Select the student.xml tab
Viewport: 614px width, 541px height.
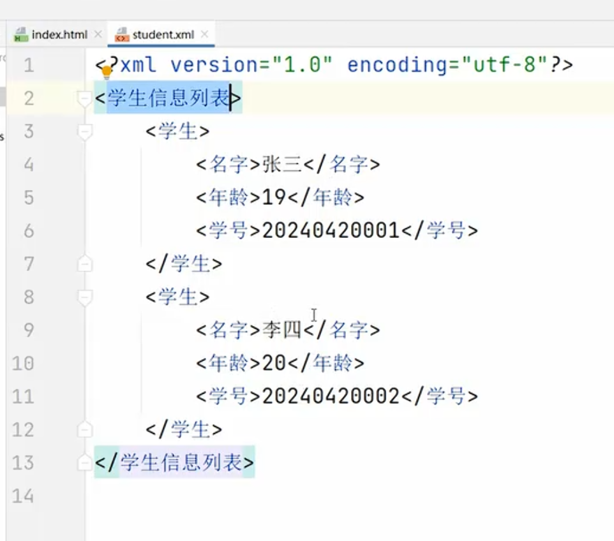[165, 34]
